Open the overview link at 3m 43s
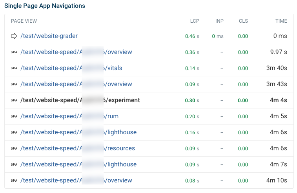Viewport: 297px width, 193px height. [76, 84]
